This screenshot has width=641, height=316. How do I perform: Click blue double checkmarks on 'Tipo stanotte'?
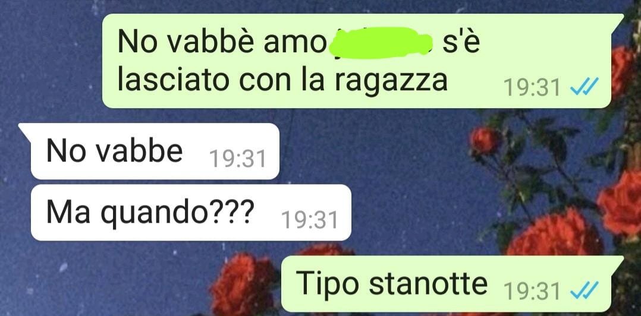pos(584,289)
